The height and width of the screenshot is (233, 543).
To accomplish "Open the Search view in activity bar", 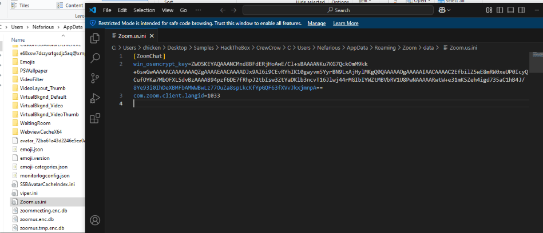I will coord(96,58).
